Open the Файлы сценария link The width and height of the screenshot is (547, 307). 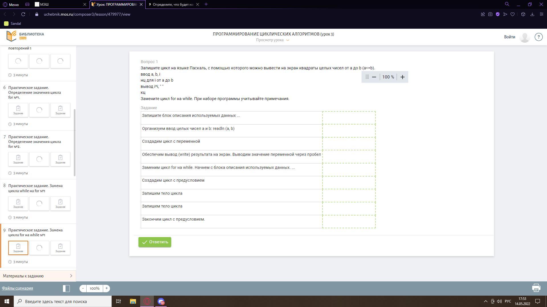(17, 288)
